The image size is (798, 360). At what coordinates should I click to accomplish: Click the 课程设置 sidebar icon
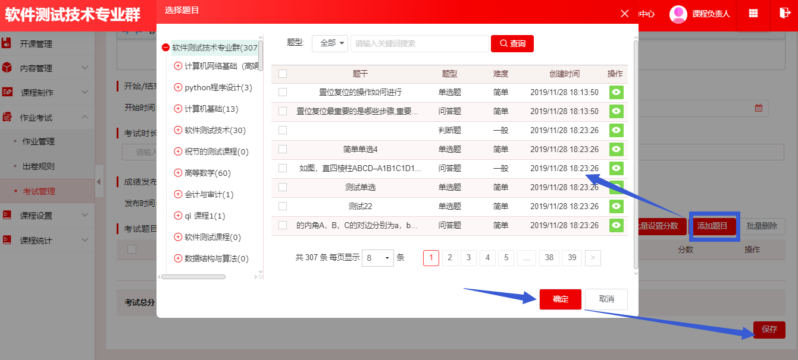point(7,215)
